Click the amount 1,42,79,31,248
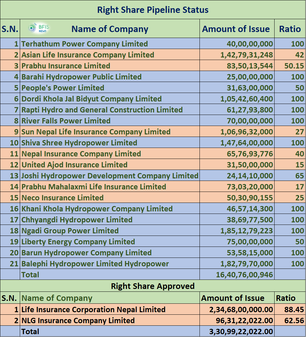Screen dimensions: 306x337 click(247, 55)
